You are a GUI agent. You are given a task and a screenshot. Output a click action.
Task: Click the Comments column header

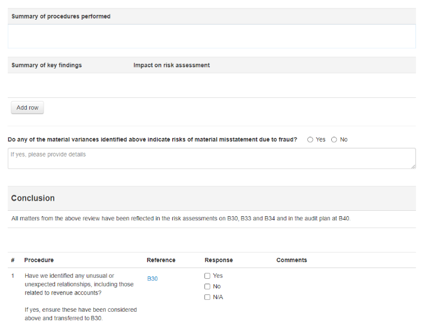292,260
